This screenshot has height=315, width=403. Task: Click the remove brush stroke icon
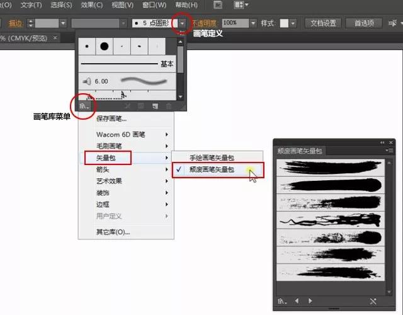click(x=127, y=106)
